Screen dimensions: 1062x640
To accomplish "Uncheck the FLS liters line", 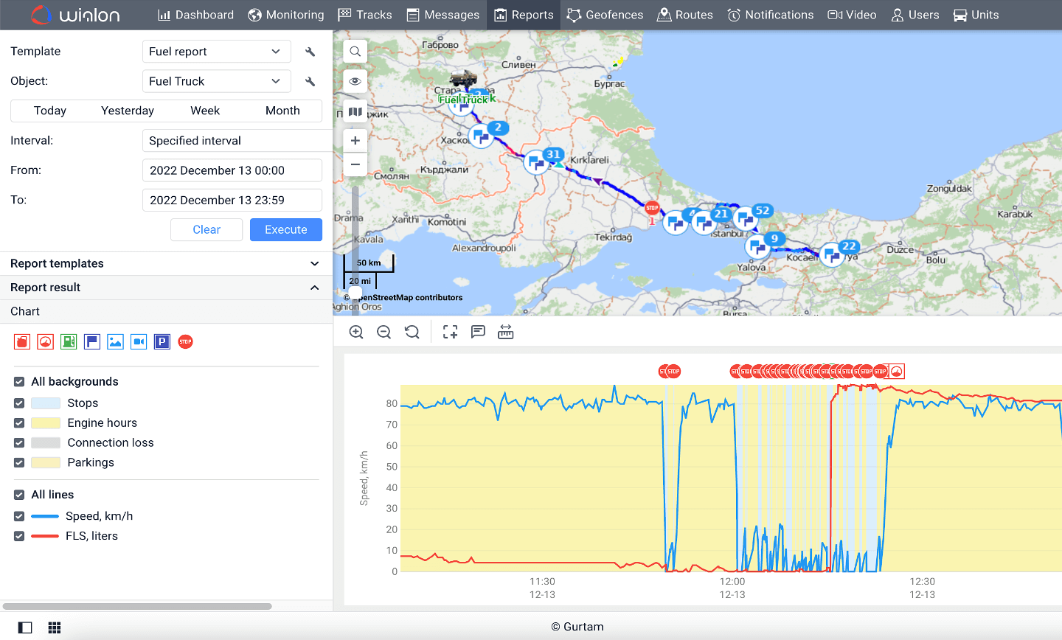I will pyautogui.click(x=18, y=536).
